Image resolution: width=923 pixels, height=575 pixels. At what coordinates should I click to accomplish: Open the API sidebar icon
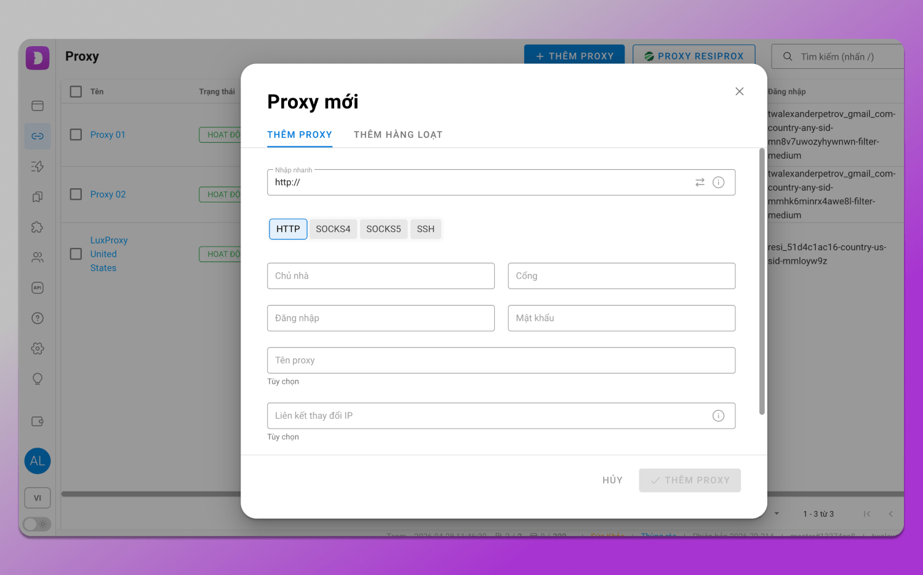point(38,288)
